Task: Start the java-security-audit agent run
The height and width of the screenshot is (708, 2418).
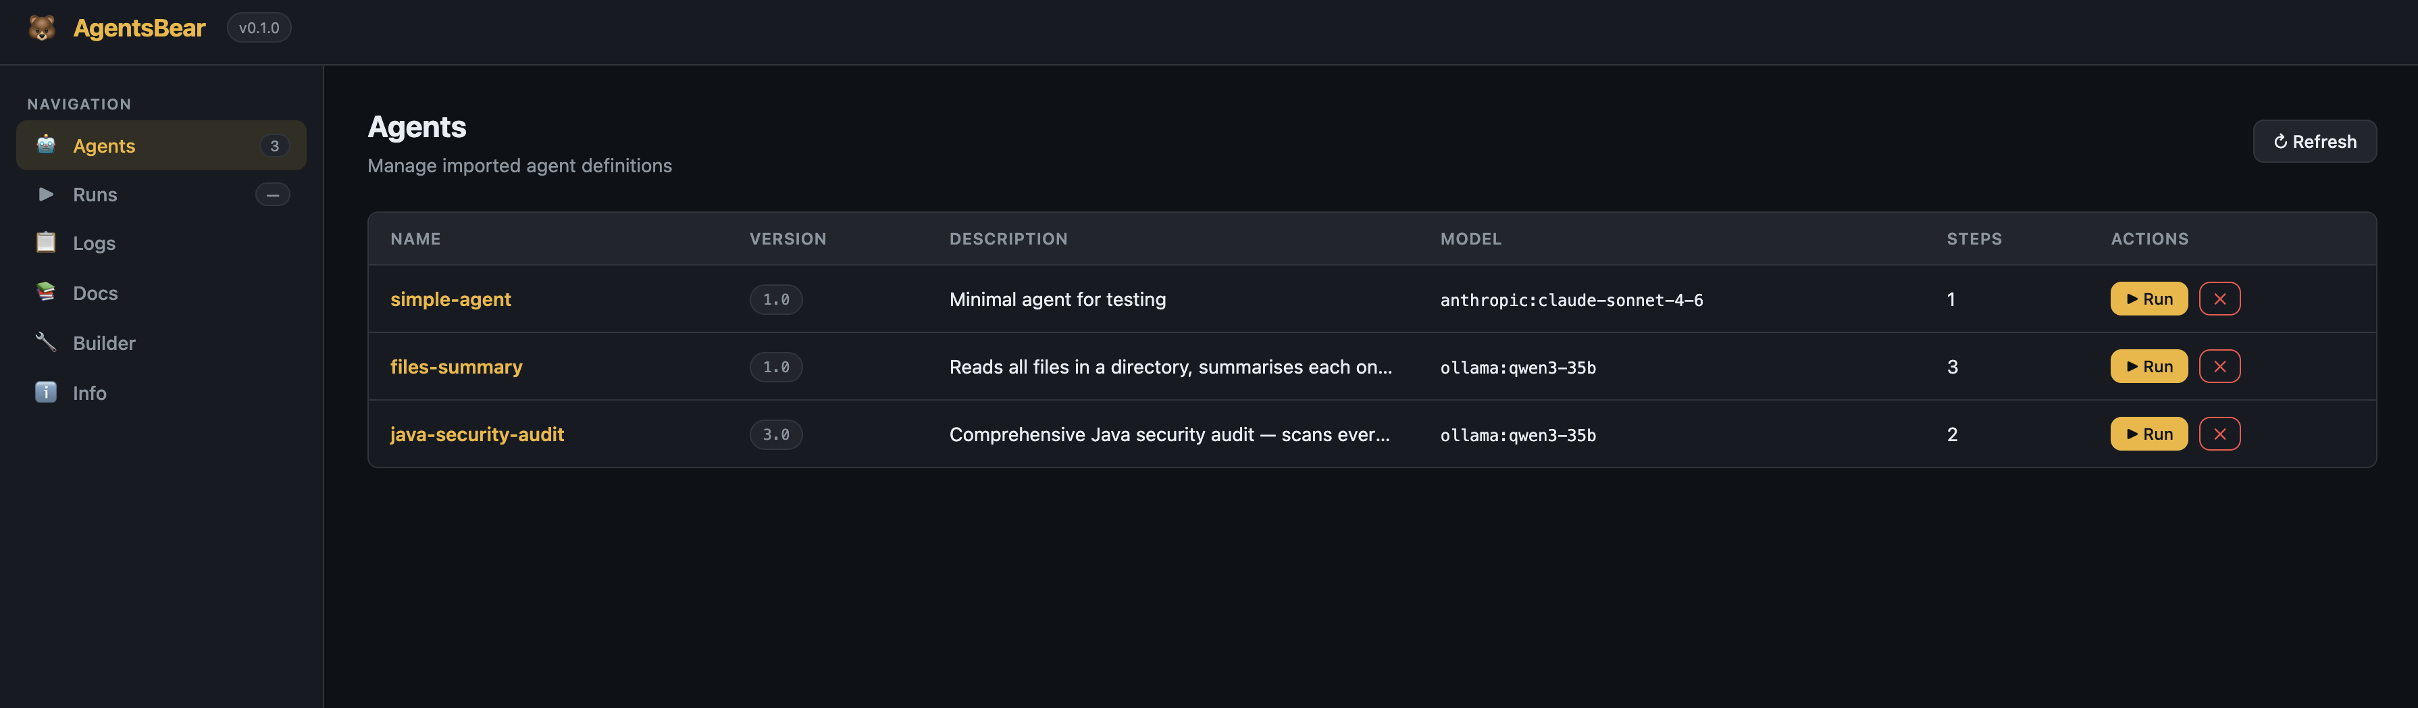Action: (x=2149, y=434)
